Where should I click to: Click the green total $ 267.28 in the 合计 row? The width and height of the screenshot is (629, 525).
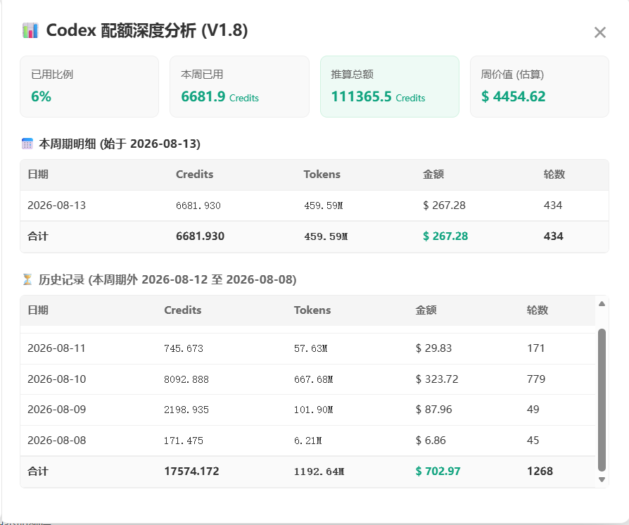[x=445, y=236]
